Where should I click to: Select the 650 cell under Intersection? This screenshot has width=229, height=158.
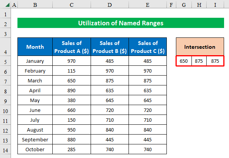coord(184,61)
